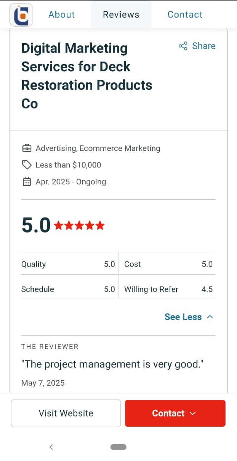Viewport: 237px width, 461px height.
Task: Tap the Android home pill
Action: click(119, 447)
